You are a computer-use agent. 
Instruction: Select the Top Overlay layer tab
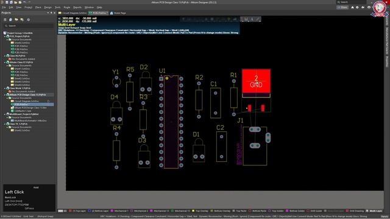[200, 211]
